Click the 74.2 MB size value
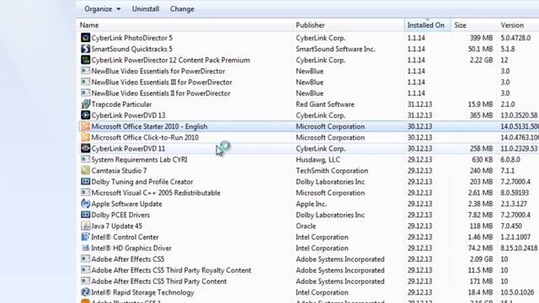Viewport: 539px width, 303px height. pos(481,248)
